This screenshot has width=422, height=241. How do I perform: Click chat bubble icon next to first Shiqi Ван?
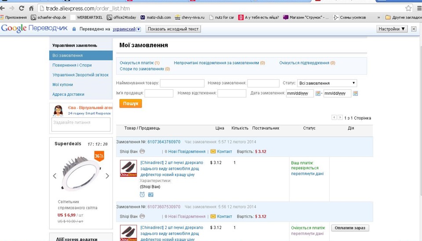coord(142,151)
